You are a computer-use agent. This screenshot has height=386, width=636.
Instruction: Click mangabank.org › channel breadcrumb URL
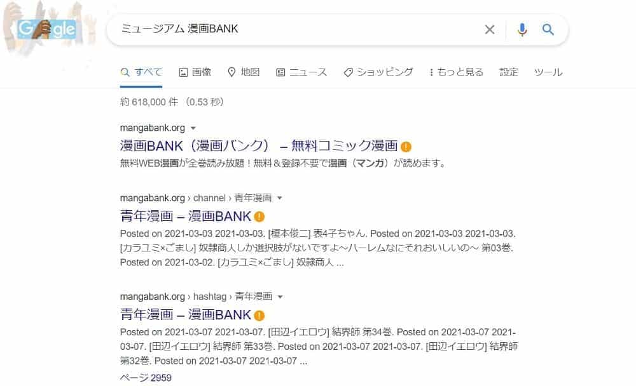tap(196, 198)
